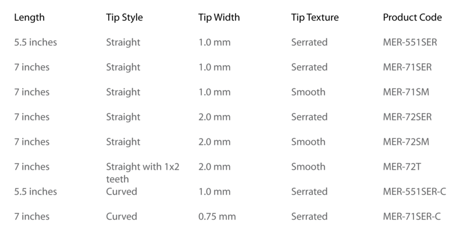
Task: Click product code MER-551SER-C
Action: tap(414, 192)
